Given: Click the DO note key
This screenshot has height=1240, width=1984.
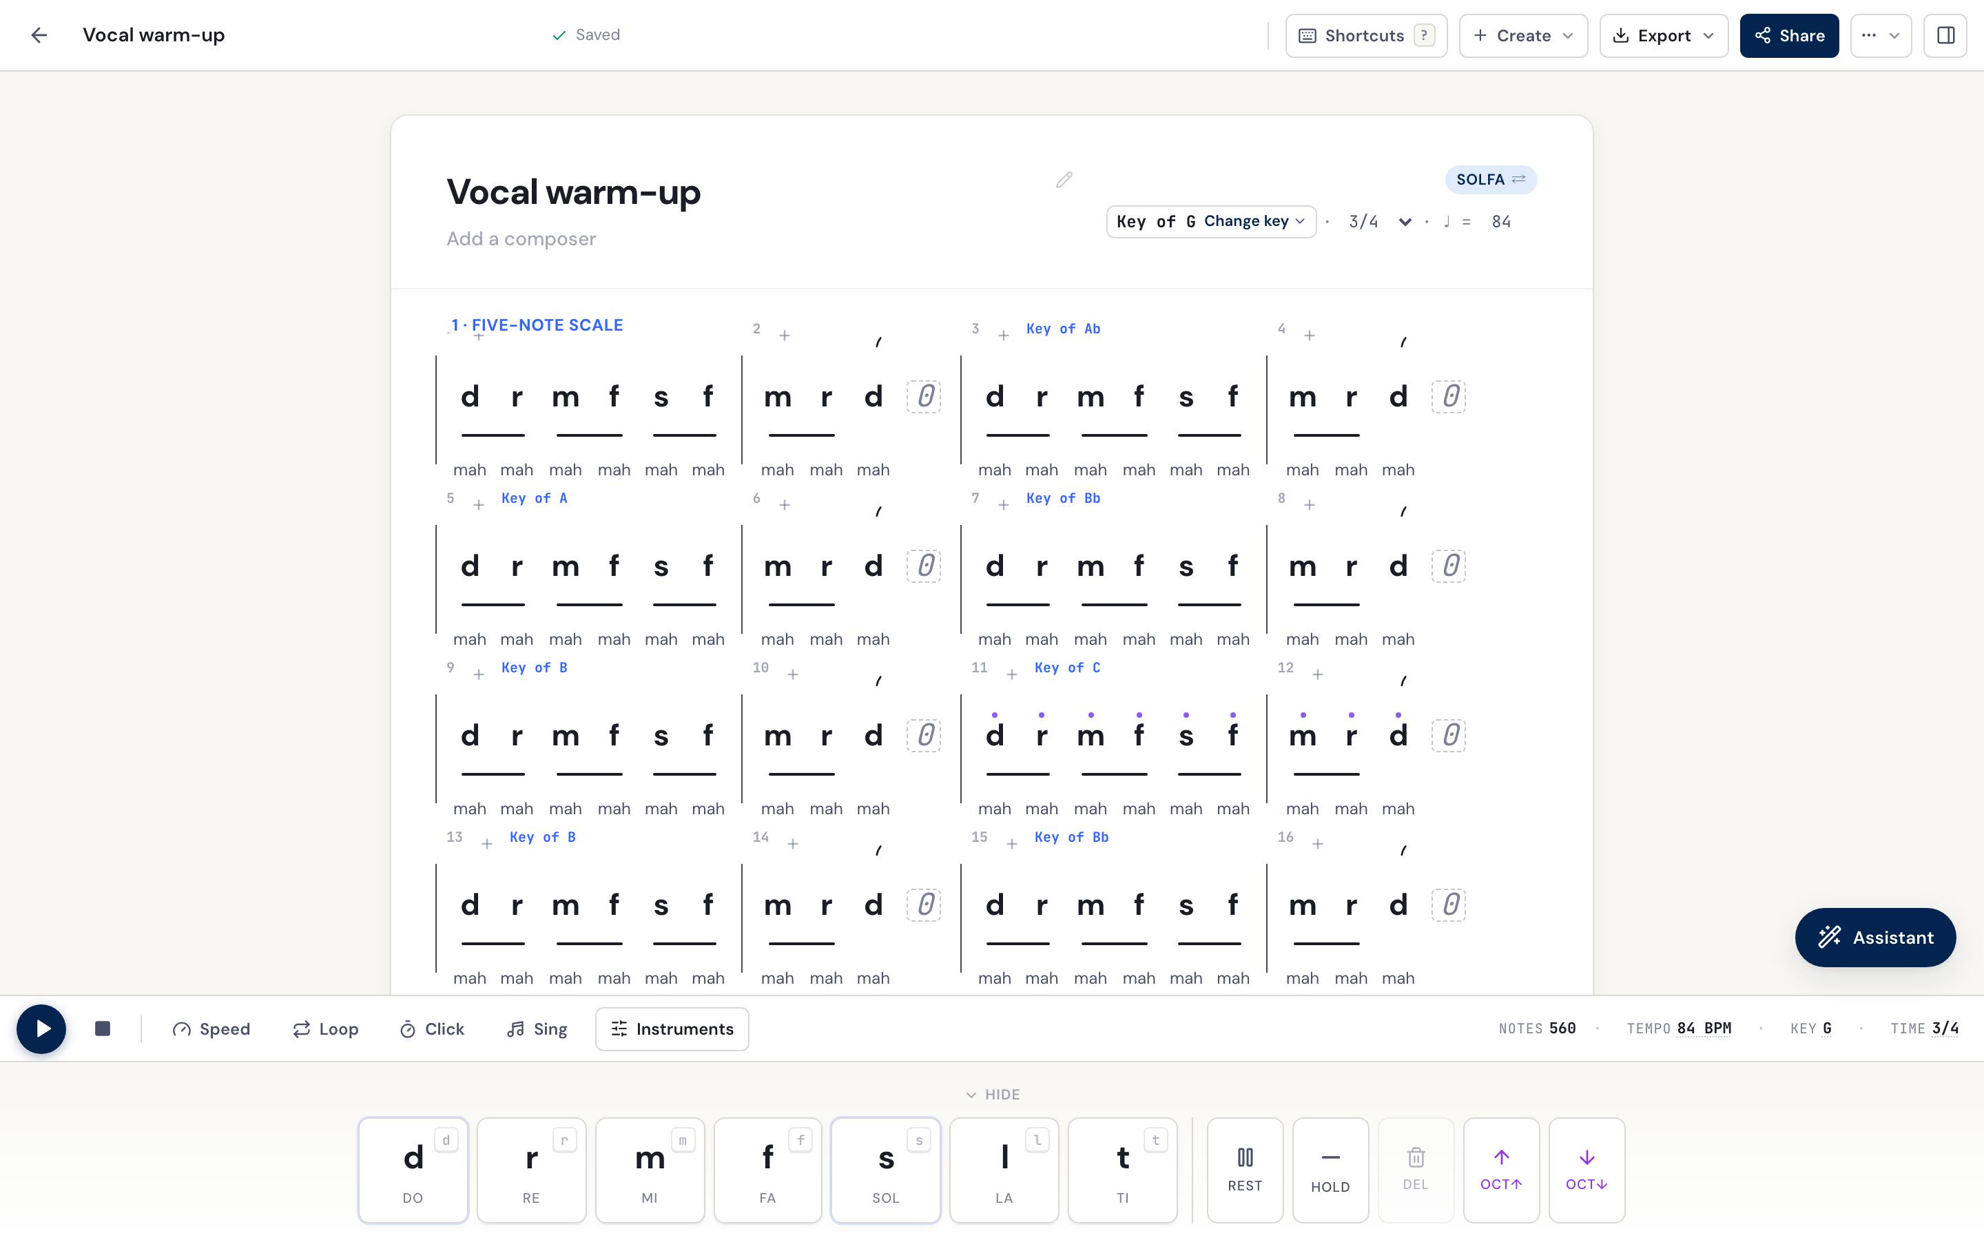Looking at the screenshot, I should tap(413, 1170).
